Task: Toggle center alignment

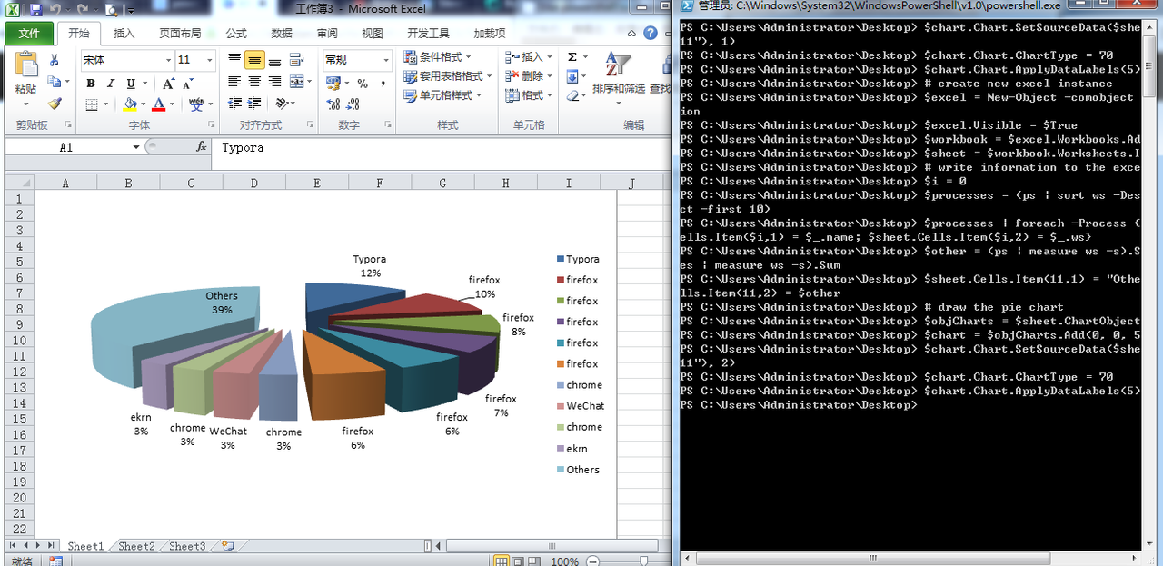Action: click(254, 81)
